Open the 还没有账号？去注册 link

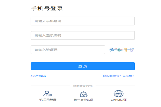tap(119, 76)
